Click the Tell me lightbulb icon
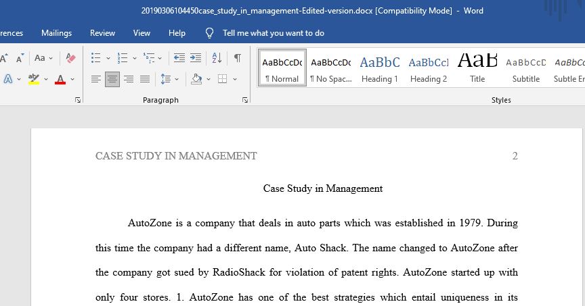The image size is (585, 306). pyautogui.click(x=209, y=33)
